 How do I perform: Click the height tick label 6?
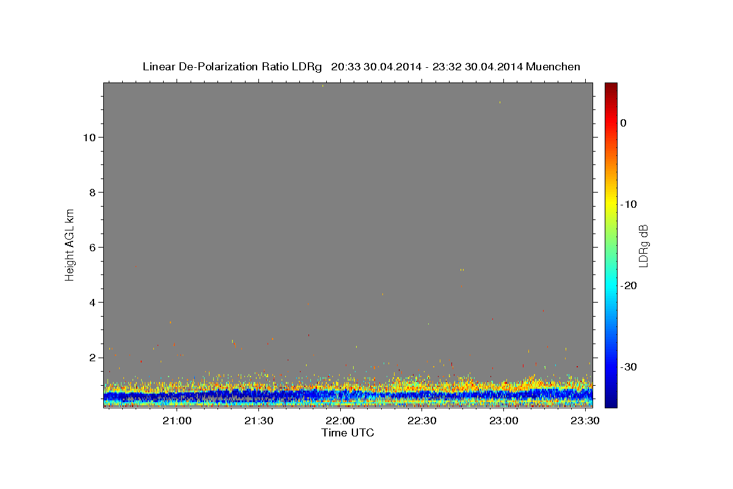(92, 248)
